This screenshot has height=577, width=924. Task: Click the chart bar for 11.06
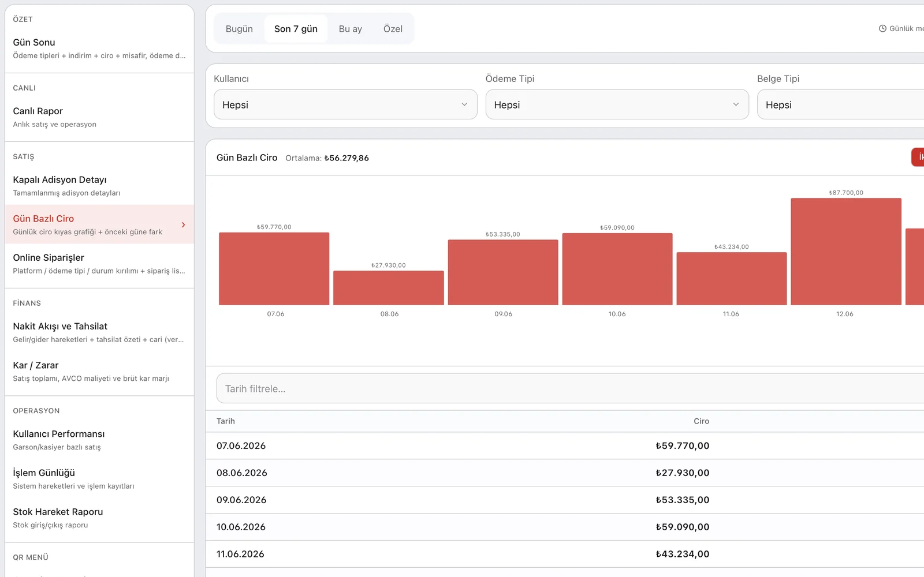click(732, 279)
